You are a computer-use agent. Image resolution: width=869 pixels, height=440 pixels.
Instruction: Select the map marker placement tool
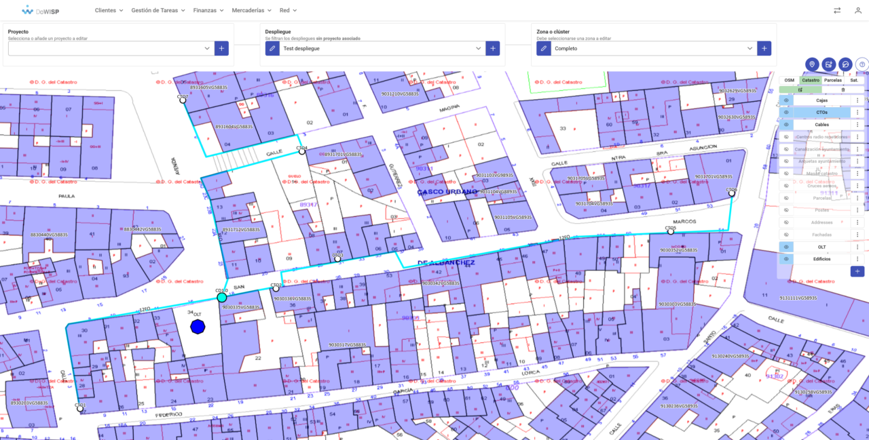(812, 64)
